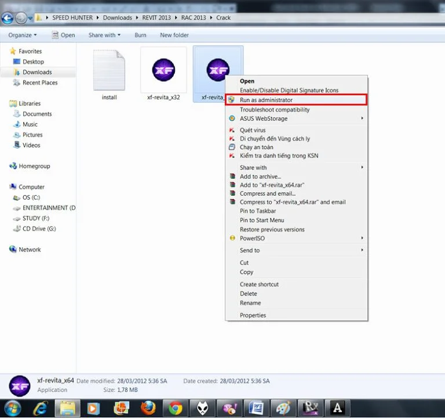Open Documents library
This screenshot has width=445, height=418.
tap(32, 114)
